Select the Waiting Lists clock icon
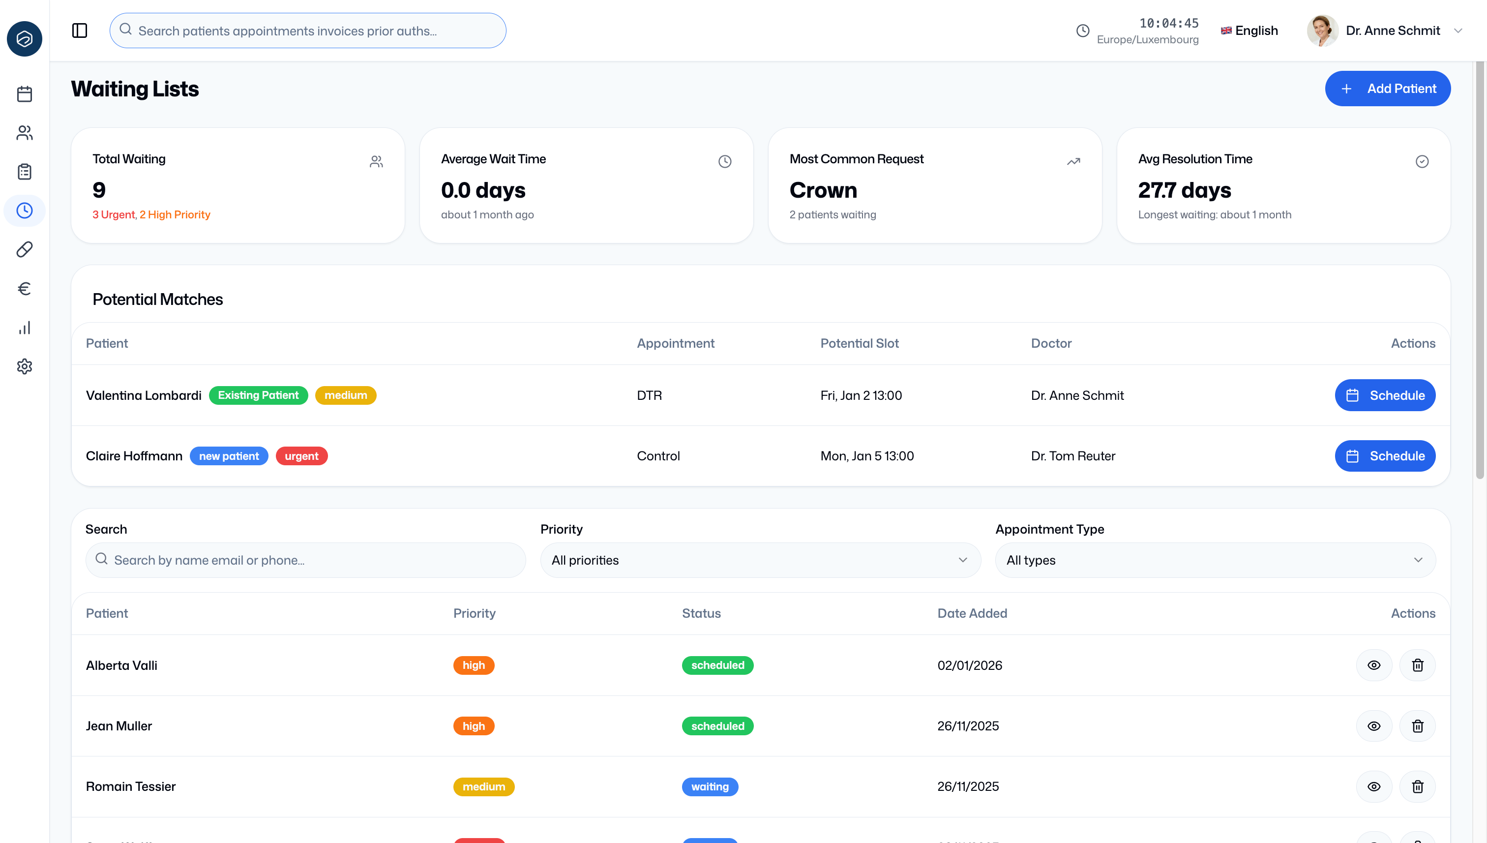The image size is (1487, 843). coord(24,210)
